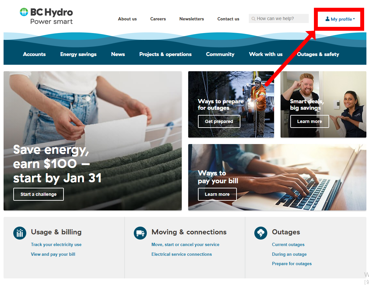Open the Energy savings menu

click(78, 54)
